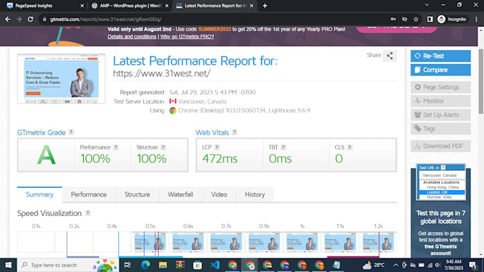Toggle the browser side panel icon
Viewport: 484px width, 272px height.
[430, 19]
